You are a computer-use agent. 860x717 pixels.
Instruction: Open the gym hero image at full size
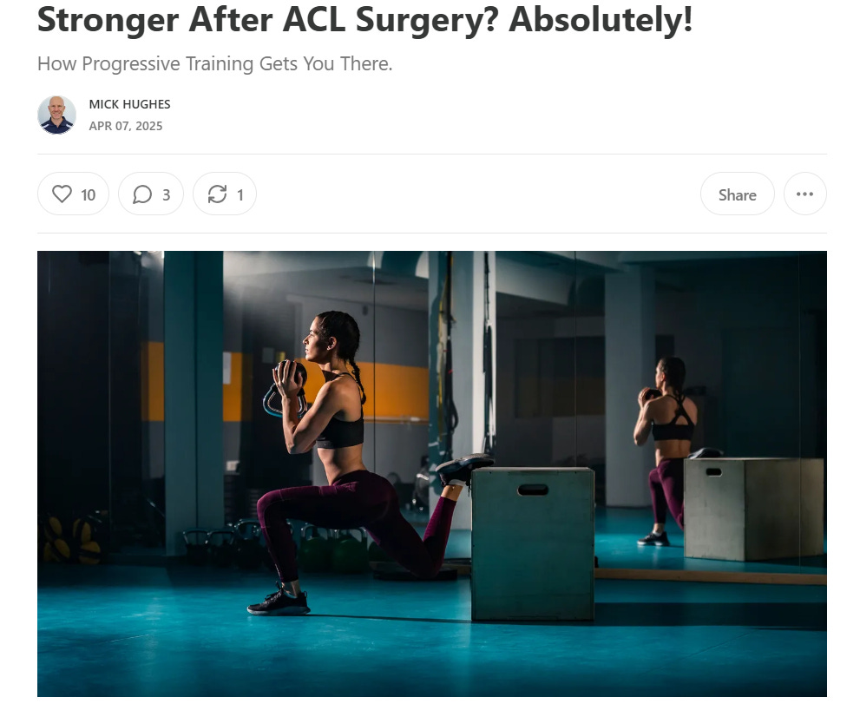click(431, 474)
